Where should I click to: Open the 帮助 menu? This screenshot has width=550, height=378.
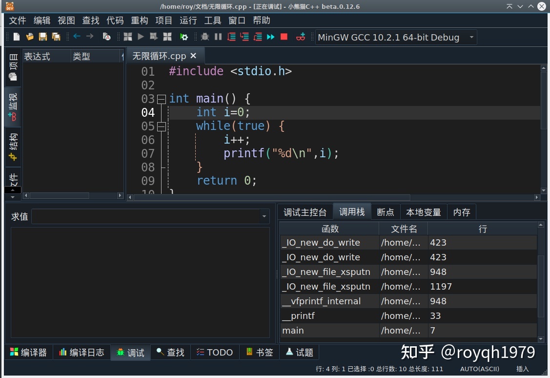point(262,21)
